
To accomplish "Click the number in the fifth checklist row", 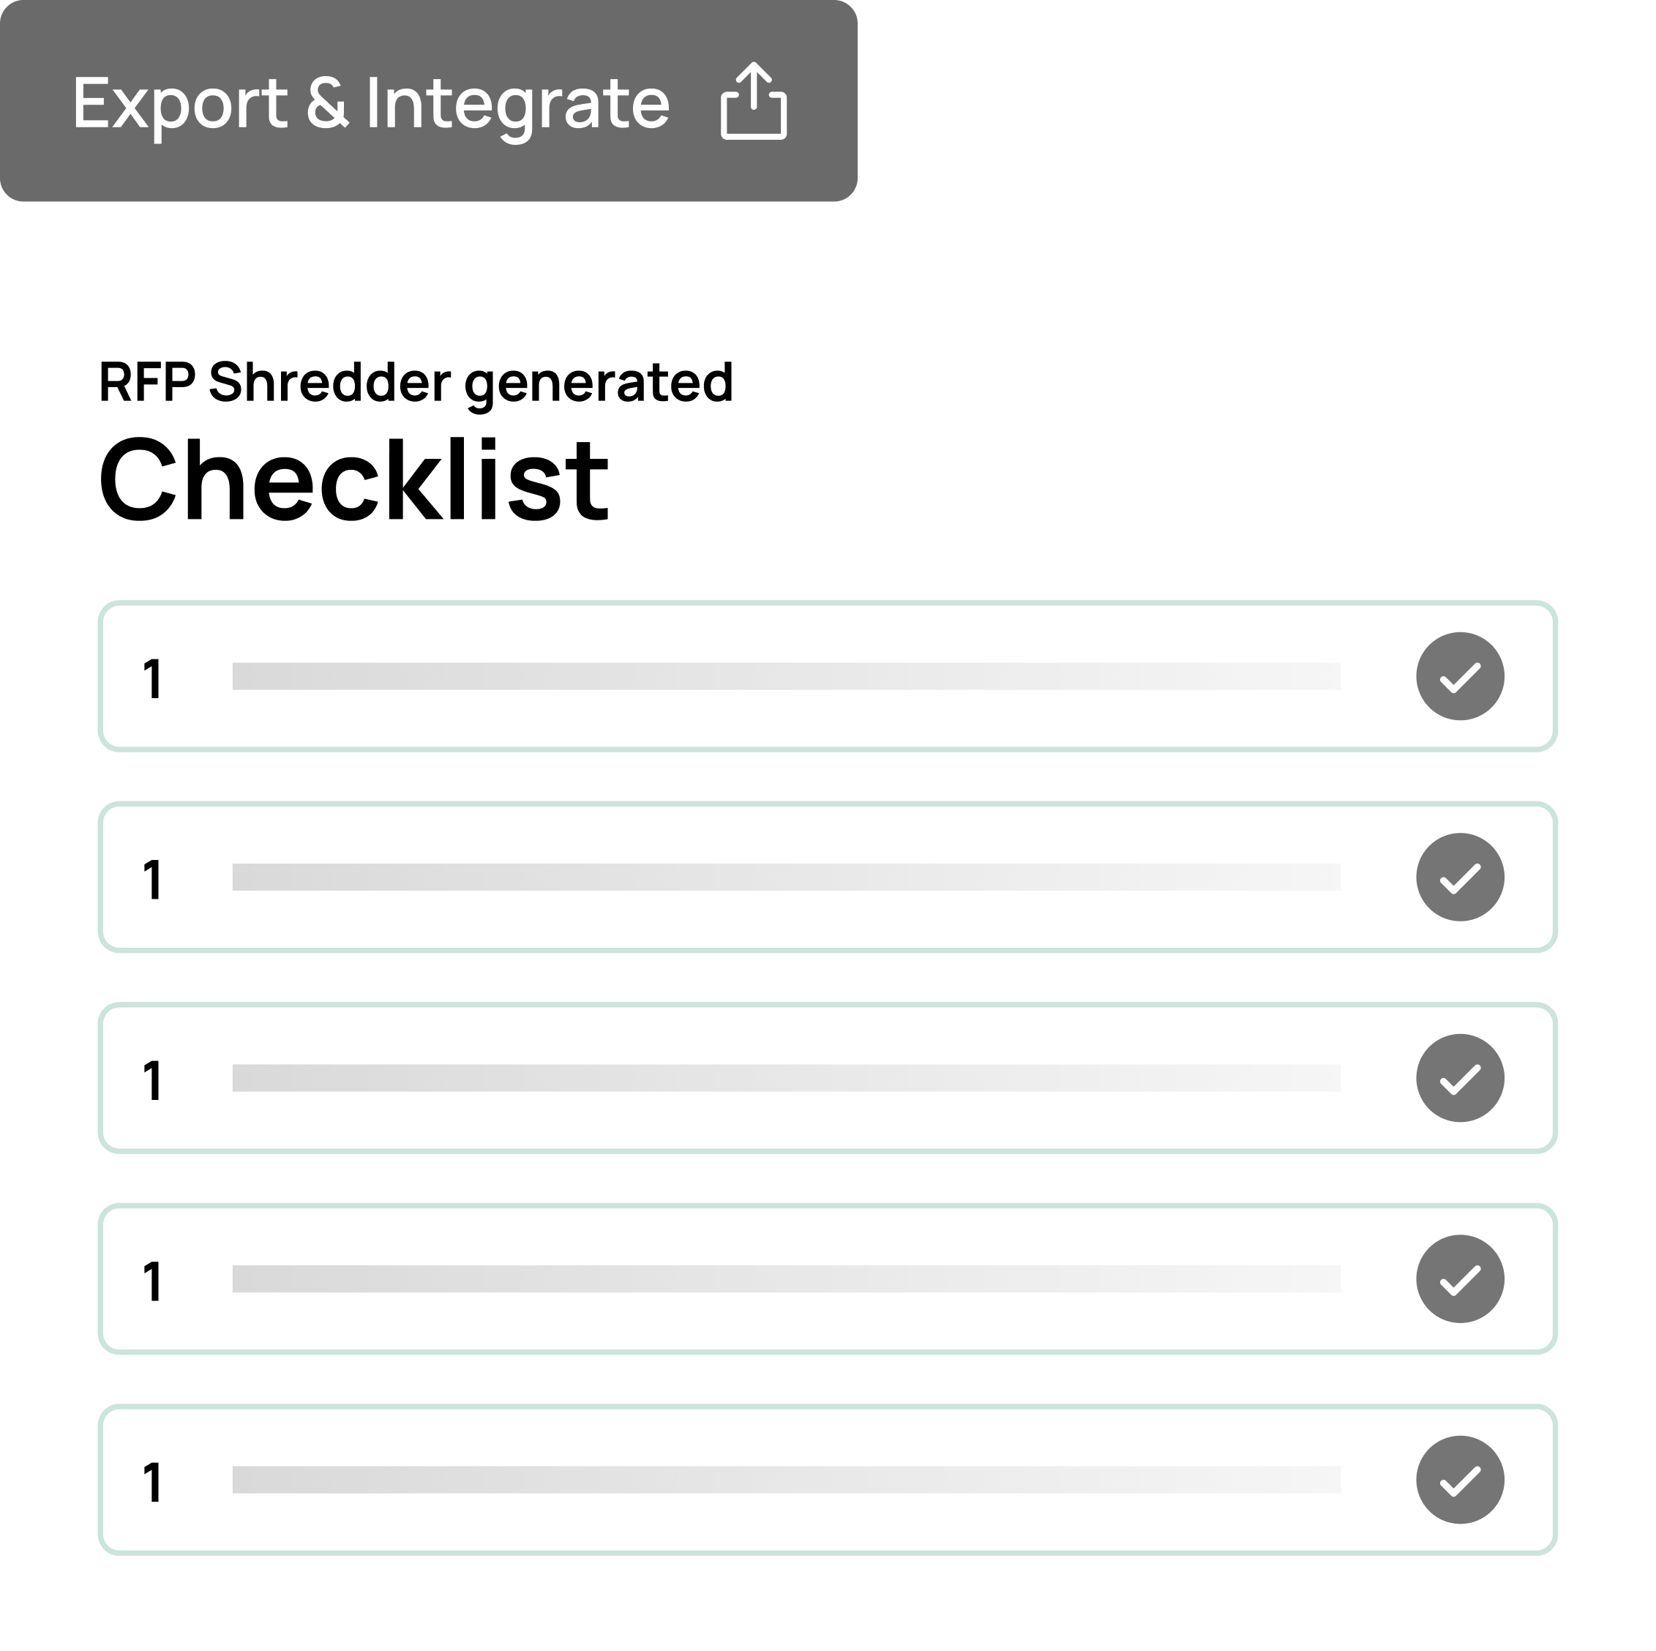I will coord(152,1481).
